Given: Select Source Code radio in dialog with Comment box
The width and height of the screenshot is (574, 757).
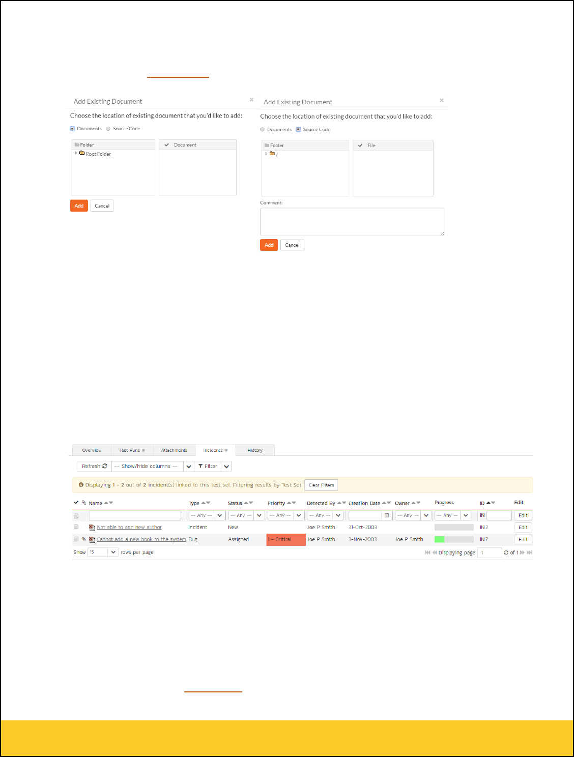Looking at the screenshot, I should click(299, 129).
